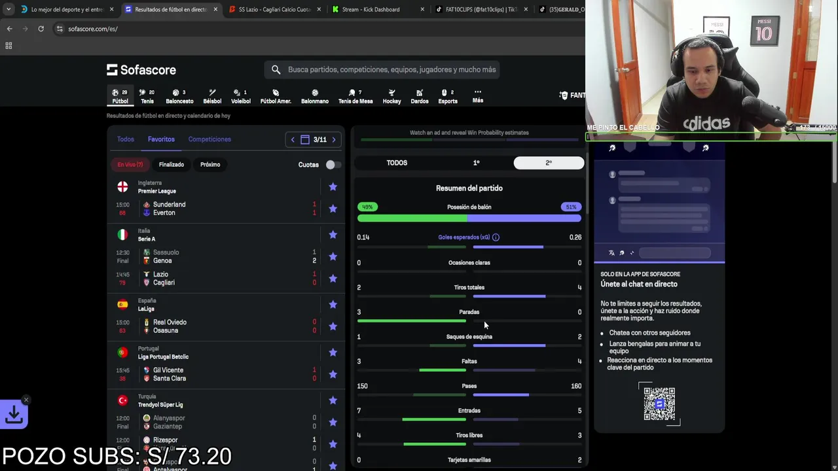Click the browser back arrow
The width and height of the screenshot is (838, 471).
coord(9,29)
